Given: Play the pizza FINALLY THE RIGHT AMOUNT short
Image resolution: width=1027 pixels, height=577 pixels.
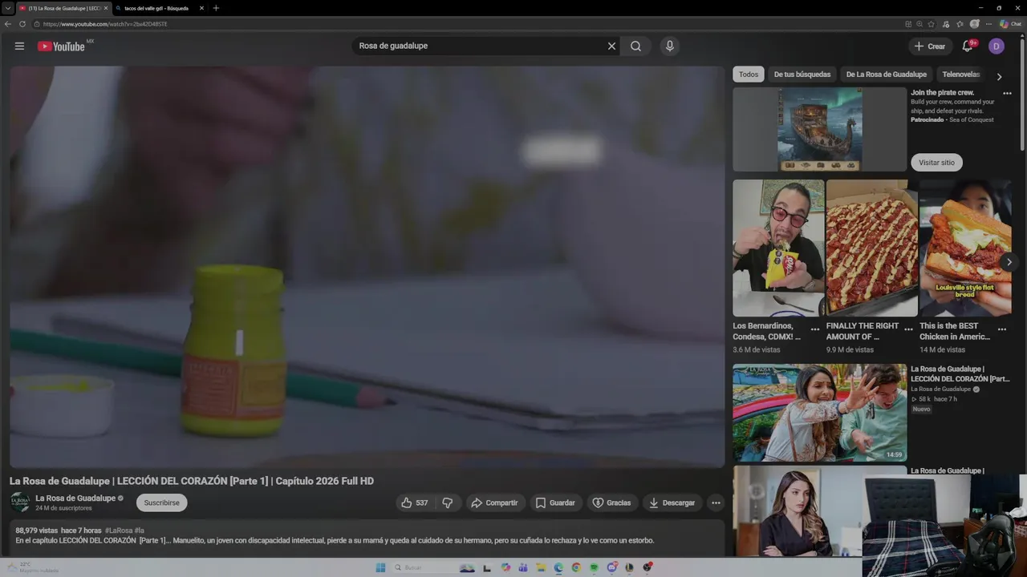Looking at the screenshot, I should [872, 248].
